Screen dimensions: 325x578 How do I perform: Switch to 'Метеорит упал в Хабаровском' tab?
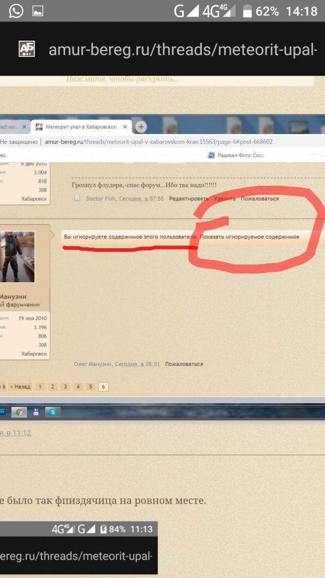click(x=80, y=127)
